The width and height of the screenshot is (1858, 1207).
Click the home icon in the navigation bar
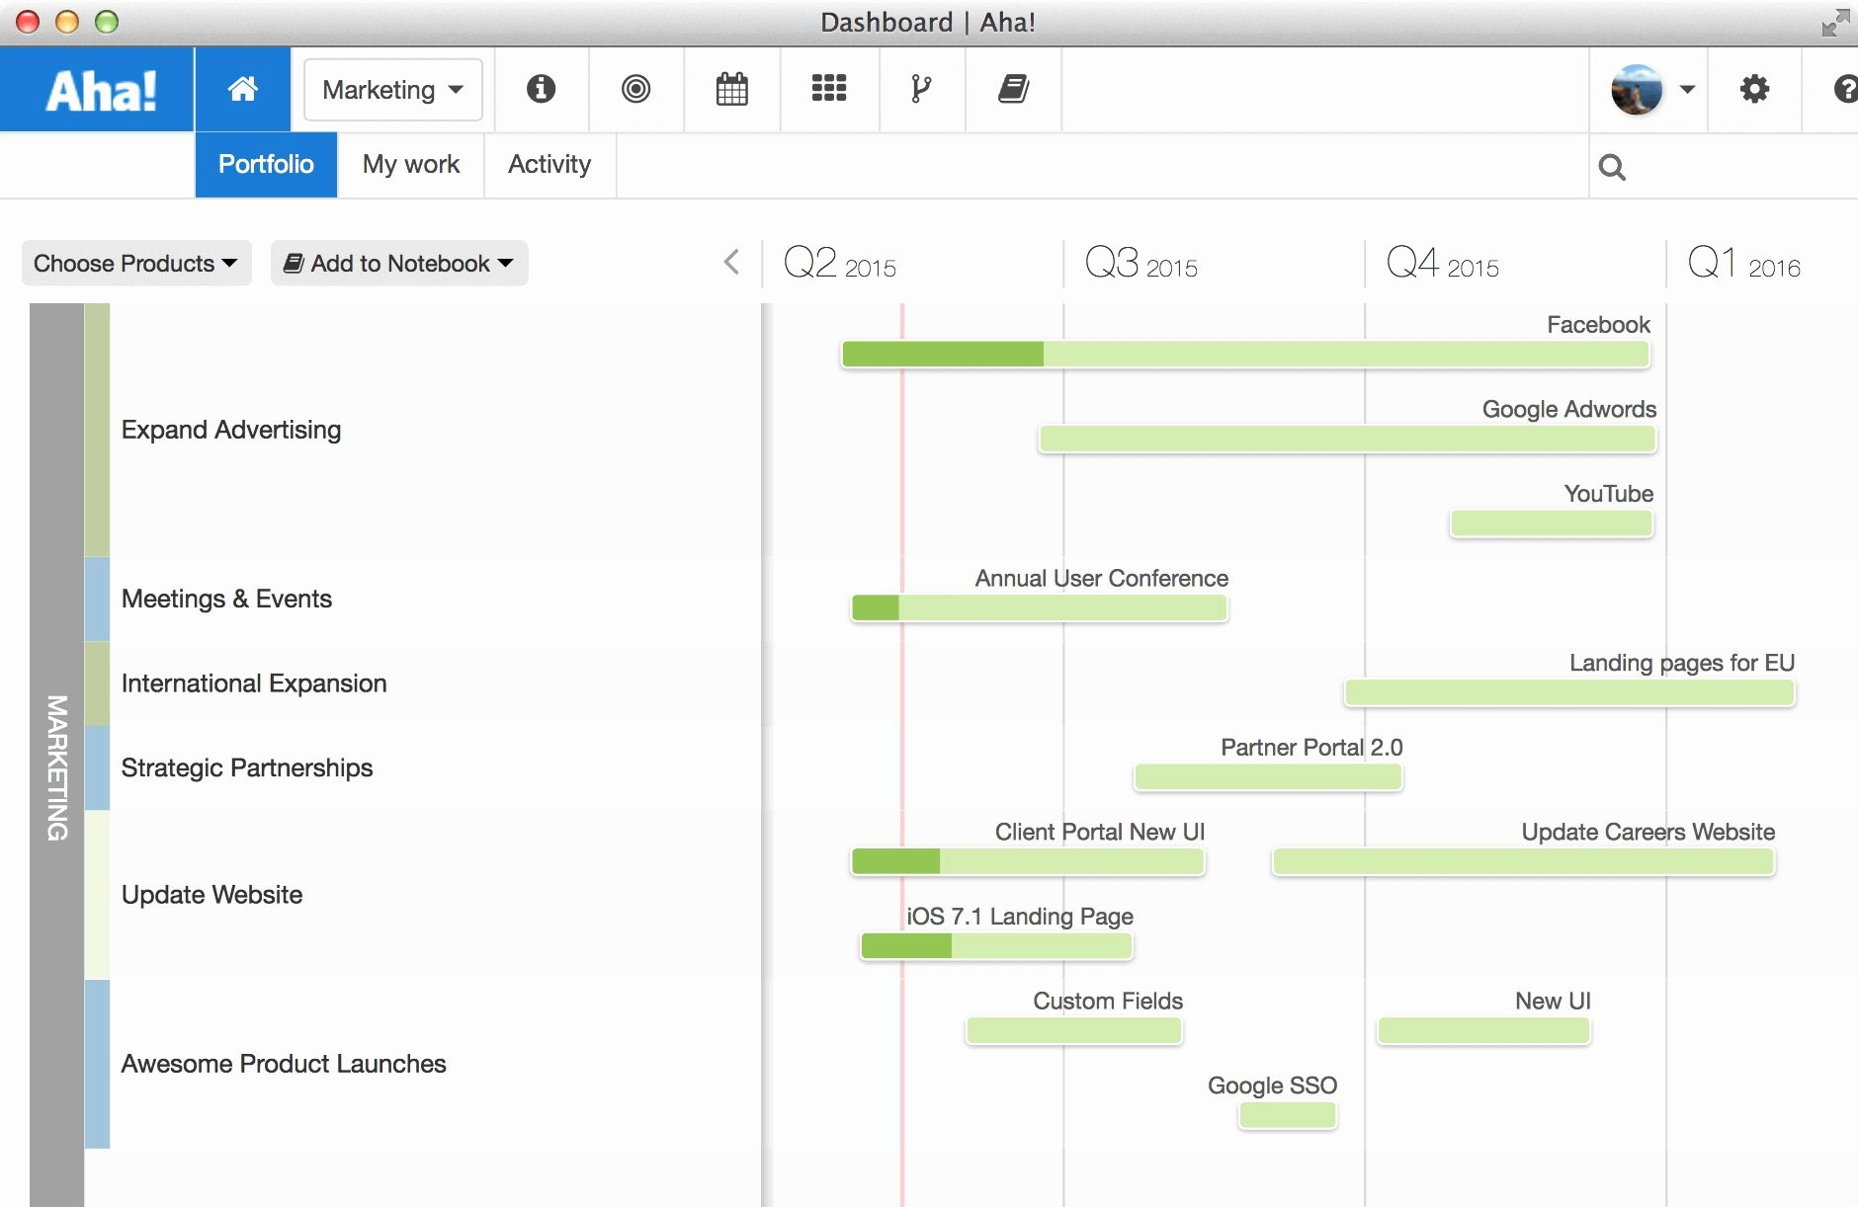coord(242,89)
